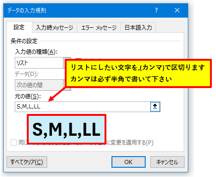The height and width of the screenshot is (177, 216).
Task: Close the データの入力規則 dialog
Action: coord(177,10)
